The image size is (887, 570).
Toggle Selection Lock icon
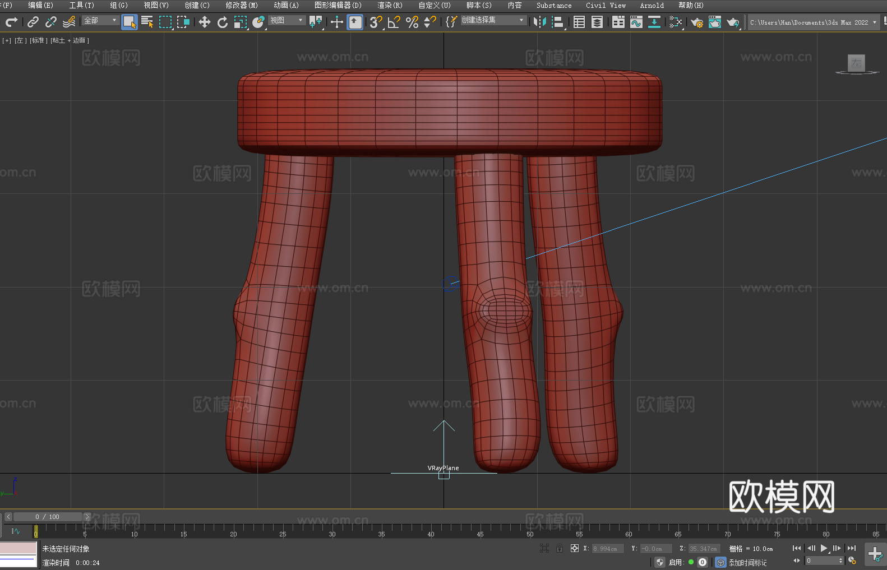(560, 548)
